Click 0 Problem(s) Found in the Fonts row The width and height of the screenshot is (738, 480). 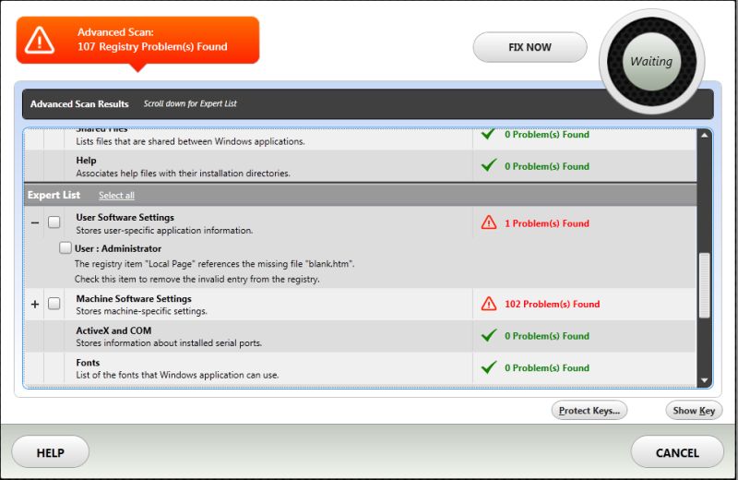547,368
